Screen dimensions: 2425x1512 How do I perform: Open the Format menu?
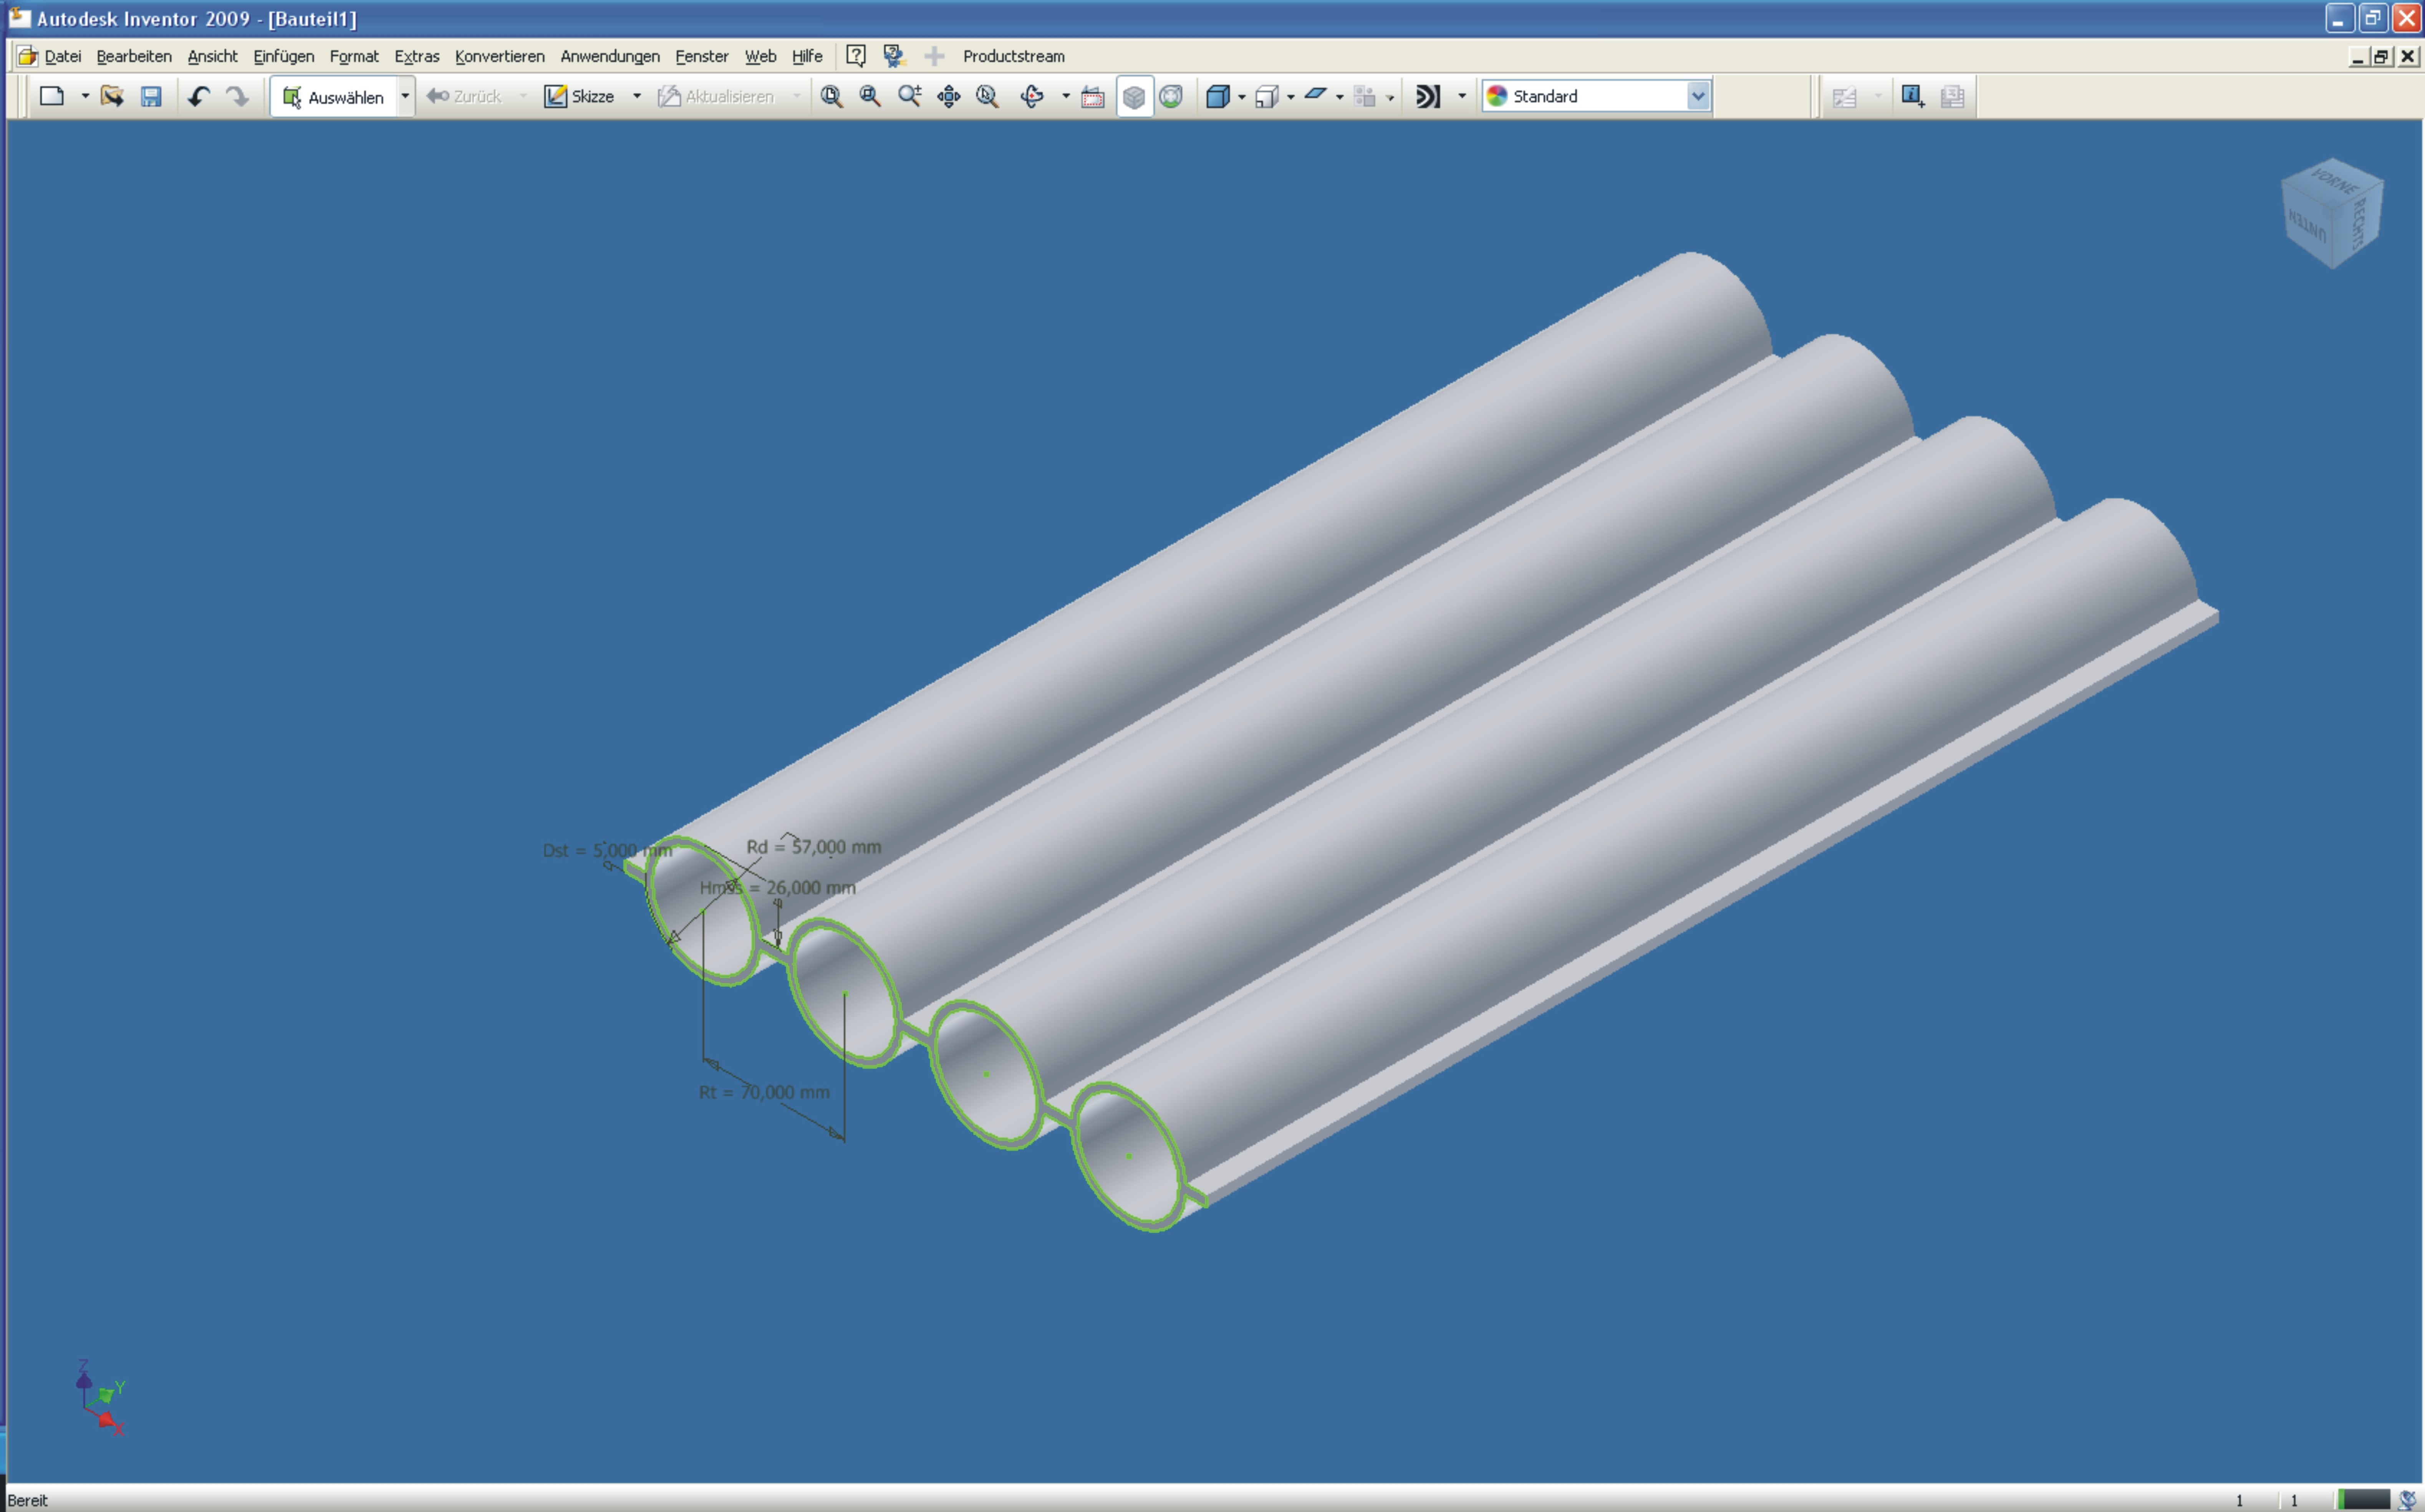click(x=354, y=56)
